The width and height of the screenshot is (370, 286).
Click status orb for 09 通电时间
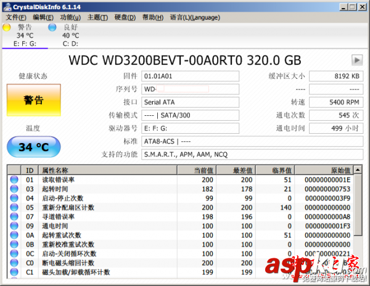pyautogui.click(x=14, y=226)
